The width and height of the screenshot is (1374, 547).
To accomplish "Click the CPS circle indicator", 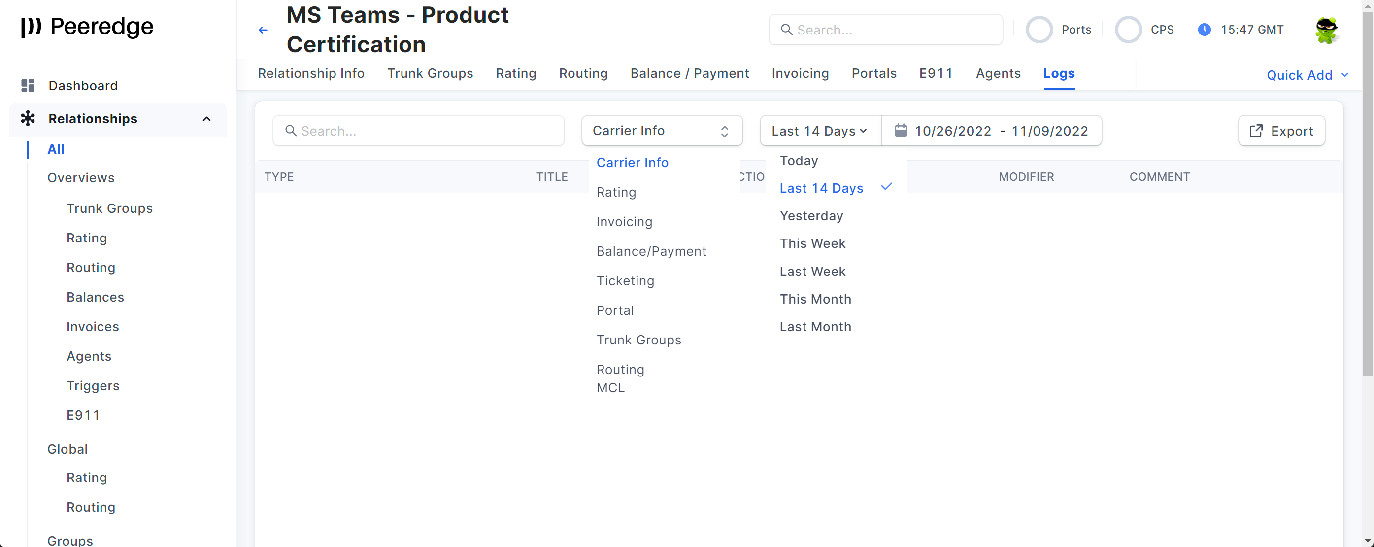I will tap(1128, 30).
